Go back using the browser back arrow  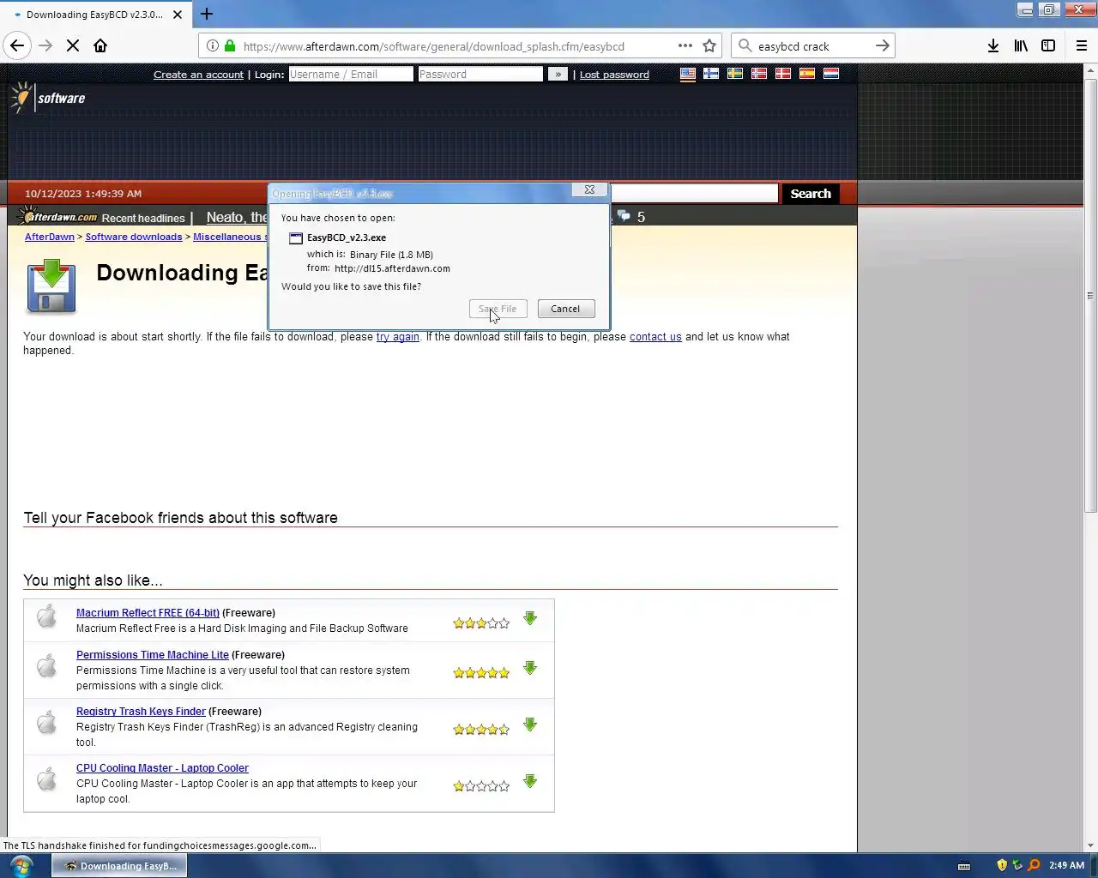coord(17,45)
